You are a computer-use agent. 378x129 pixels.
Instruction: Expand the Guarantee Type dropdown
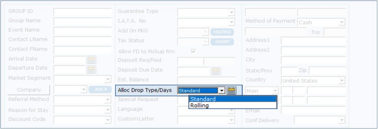[232, 12]
